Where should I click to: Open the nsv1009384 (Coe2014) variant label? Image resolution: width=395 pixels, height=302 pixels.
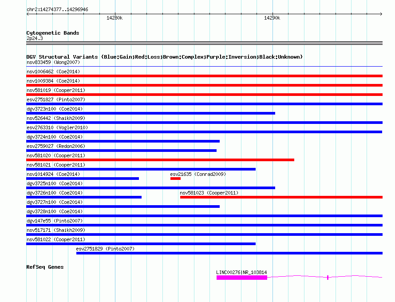(x=53, y=81)
